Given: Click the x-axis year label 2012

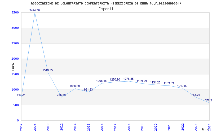Looking at the screenshot, I should [x=61, y=127].
